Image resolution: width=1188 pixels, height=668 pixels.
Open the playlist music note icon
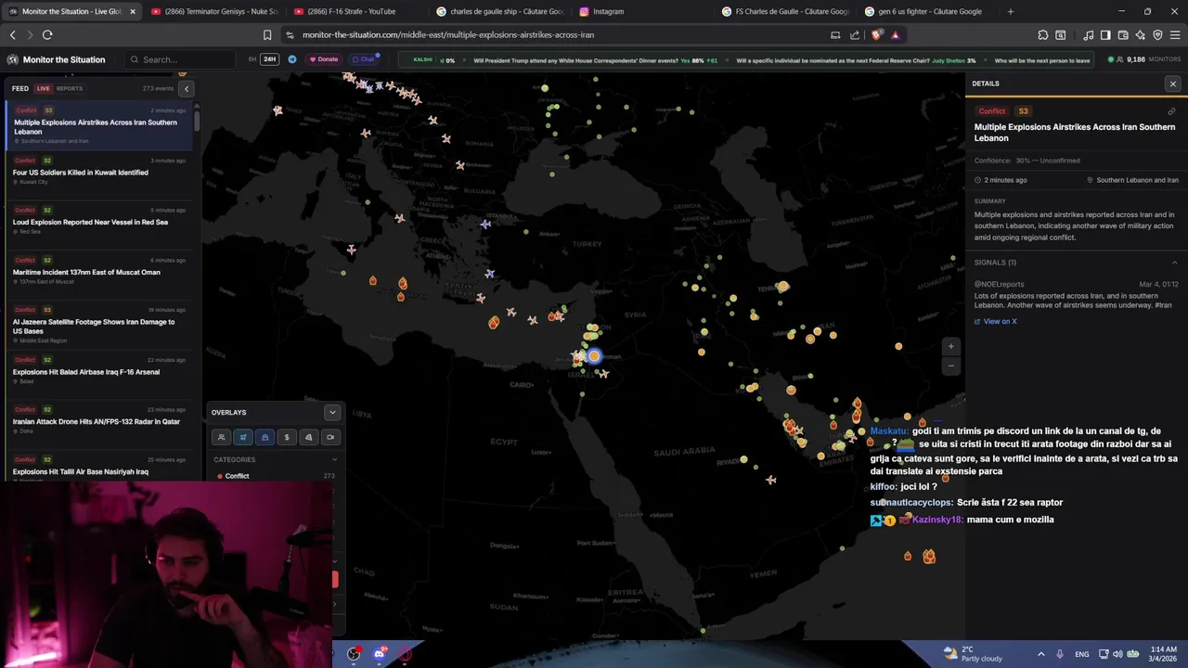click(x=1088, y=34)
